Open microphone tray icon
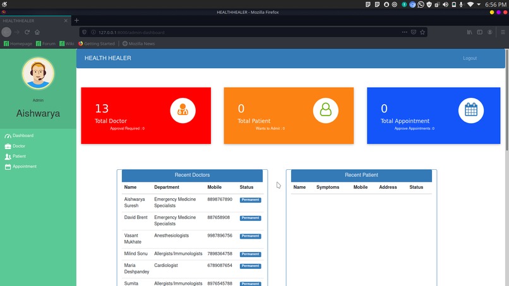Viewport: 509px width, 286px height. click(461, 4)
